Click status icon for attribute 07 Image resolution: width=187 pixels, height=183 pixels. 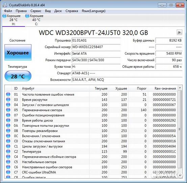pyautogui.click(x=8, y=115)
